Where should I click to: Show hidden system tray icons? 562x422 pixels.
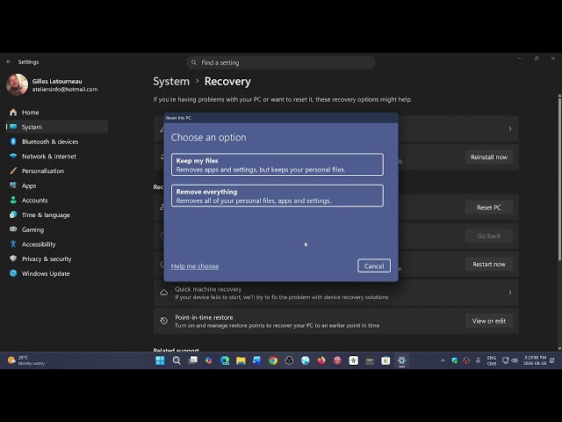pyautogui.click(x=443, y=360)
